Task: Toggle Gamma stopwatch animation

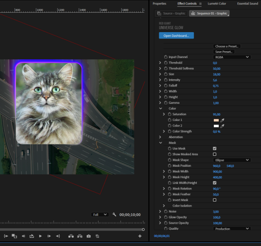Action: (x=166, y=103)
